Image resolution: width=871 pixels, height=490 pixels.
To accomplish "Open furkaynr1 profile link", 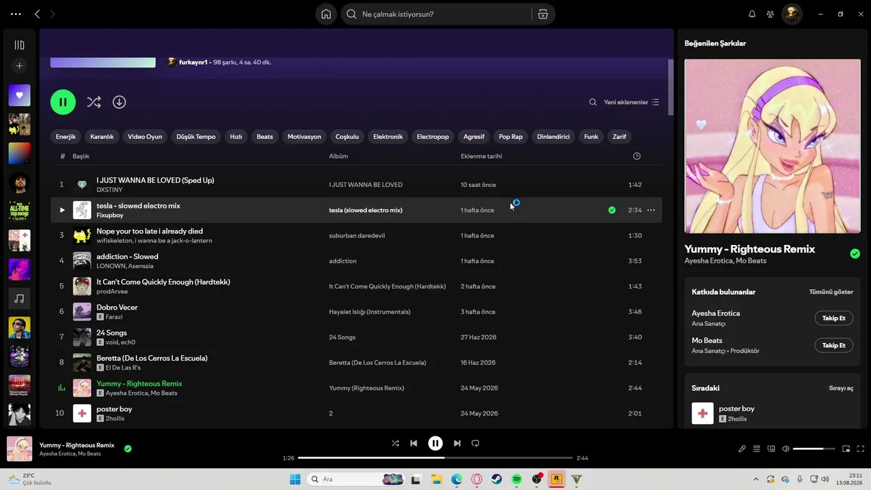I will point(193,63).
